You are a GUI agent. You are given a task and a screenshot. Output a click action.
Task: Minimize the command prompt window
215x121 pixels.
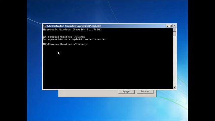click(167, 26)
